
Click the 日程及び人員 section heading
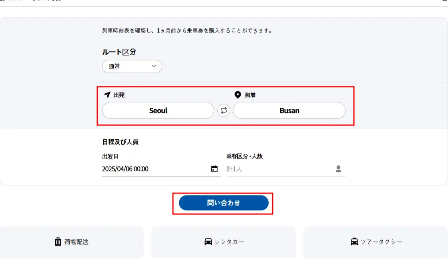tap(121, 142)
